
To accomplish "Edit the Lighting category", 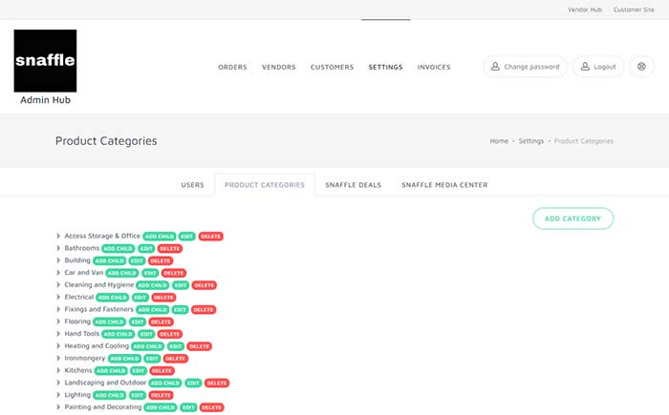I will click(138, 395).
